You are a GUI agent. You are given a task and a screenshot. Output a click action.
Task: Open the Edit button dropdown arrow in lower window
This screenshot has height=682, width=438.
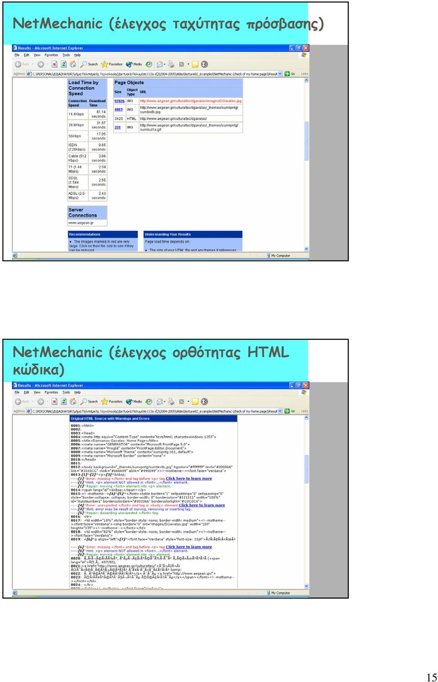188,401
